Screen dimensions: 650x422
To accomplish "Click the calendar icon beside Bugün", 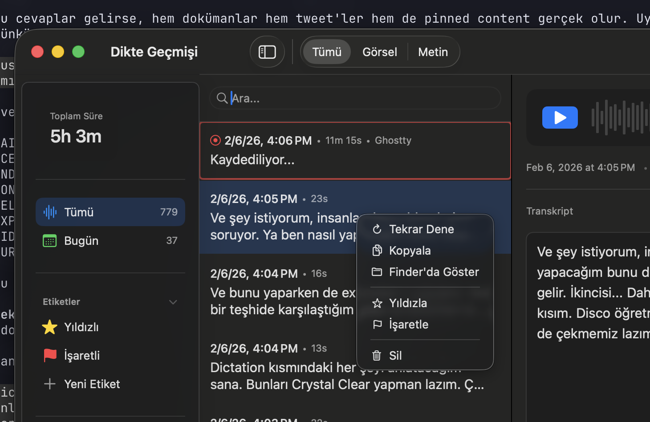I will click(49, 240).
